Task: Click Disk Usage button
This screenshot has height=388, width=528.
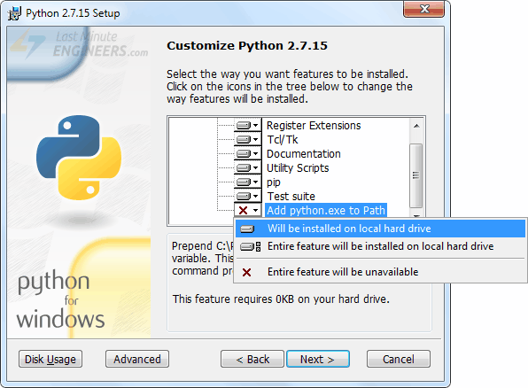Action: (50, 359)
